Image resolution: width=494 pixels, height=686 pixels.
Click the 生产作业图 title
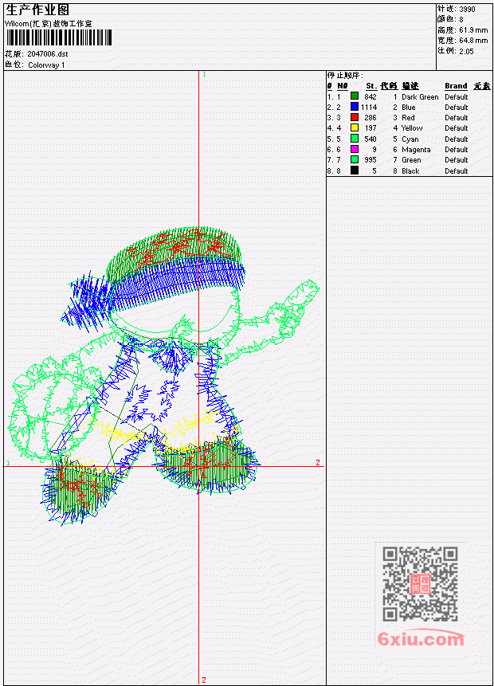tap(37, 10)
